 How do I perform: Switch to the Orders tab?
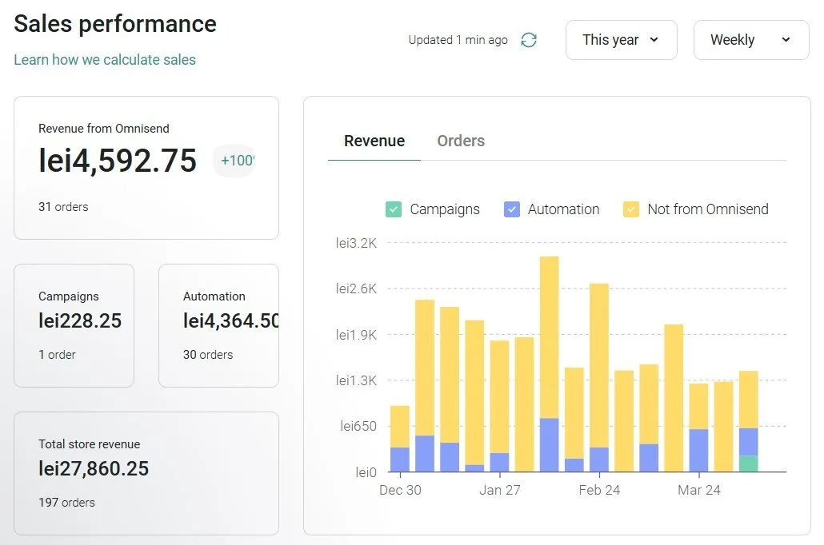click(461, 141)
